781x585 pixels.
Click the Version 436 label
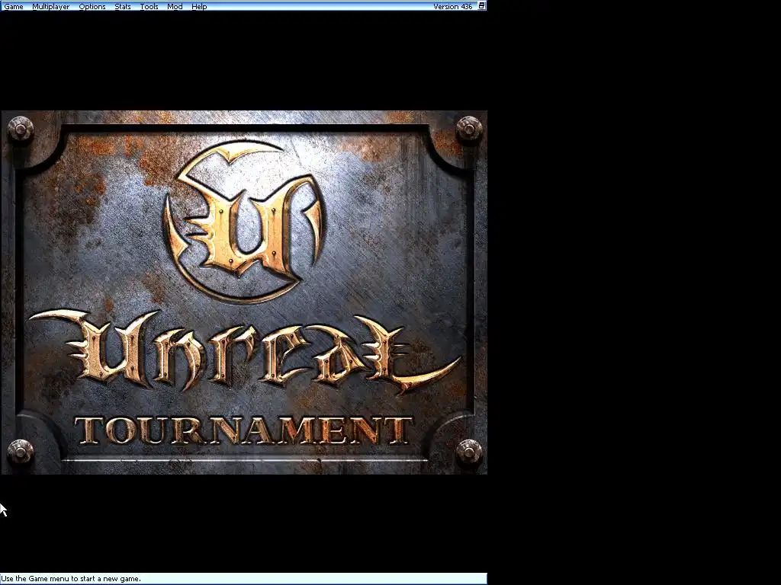click(x=453, y=6)
